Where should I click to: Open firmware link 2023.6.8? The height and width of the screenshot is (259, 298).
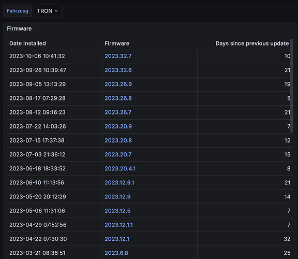[x=116, y=253]
